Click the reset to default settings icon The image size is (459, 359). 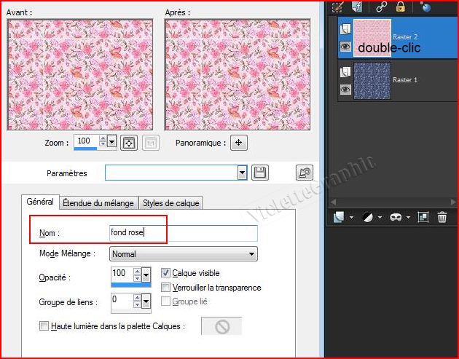pyautogui.click(x=305, y=173)
